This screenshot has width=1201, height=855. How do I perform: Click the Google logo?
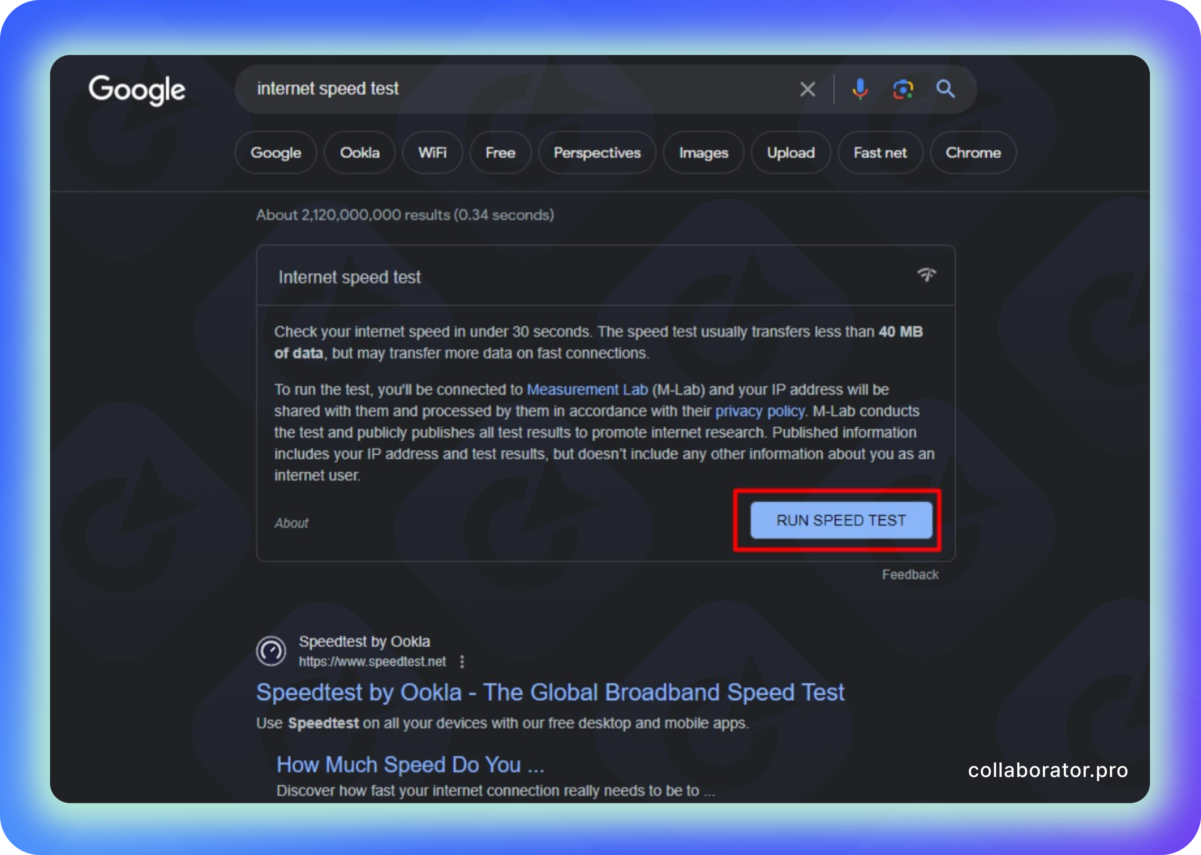[137, 89]
